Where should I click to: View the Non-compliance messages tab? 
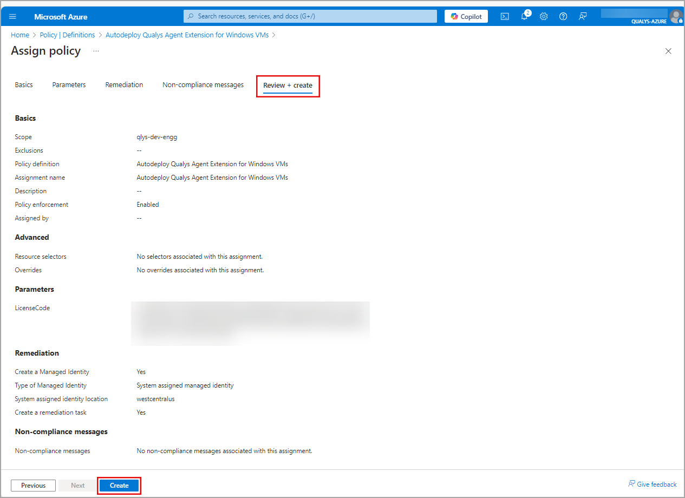tap(203, 84)
